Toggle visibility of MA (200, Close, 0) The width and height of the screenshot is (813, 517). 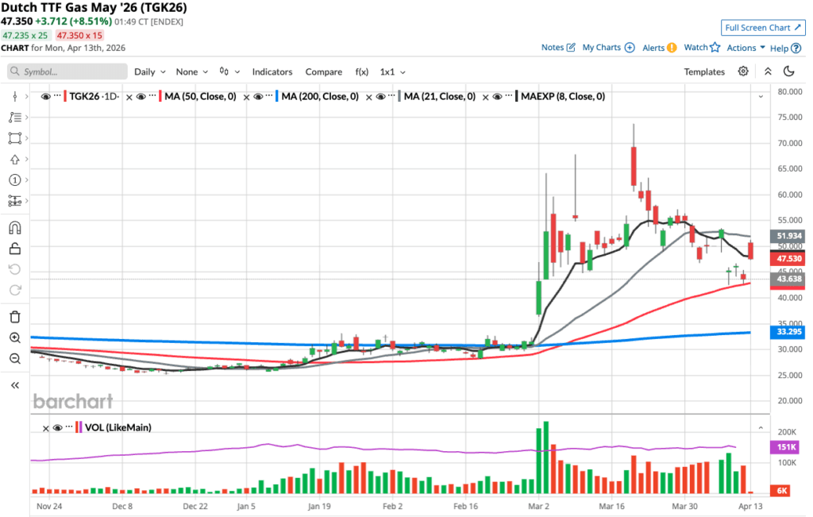coord(256,97)
